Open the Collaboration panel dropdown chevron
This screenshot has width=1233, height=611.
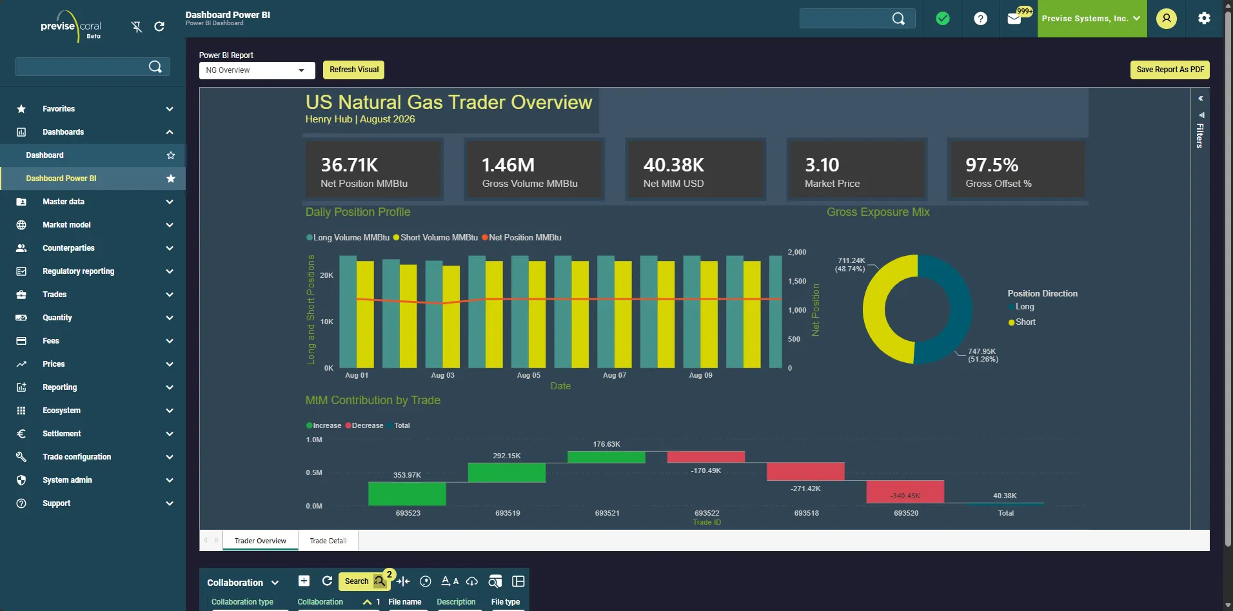pyautogui.click(x=275, y=583)
